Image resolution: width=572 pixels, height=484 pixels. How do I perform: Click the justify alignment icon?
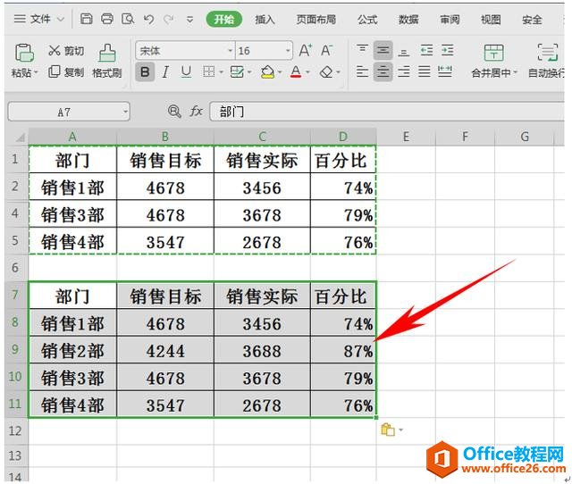tap(425, 71)
